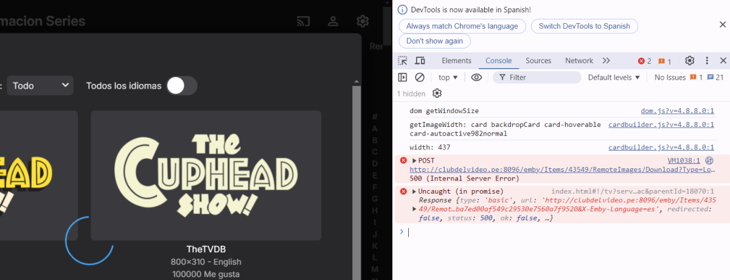
Task: Open cardbuilder.js link on 'width: 437' row
Action: [x=661, y=148]
